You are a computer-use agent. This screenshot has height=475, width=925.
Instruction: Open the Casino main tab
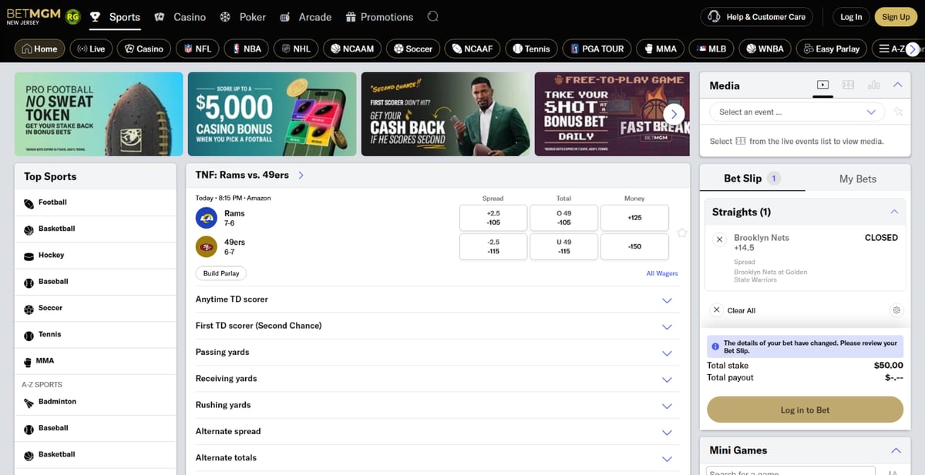[180, 17]
